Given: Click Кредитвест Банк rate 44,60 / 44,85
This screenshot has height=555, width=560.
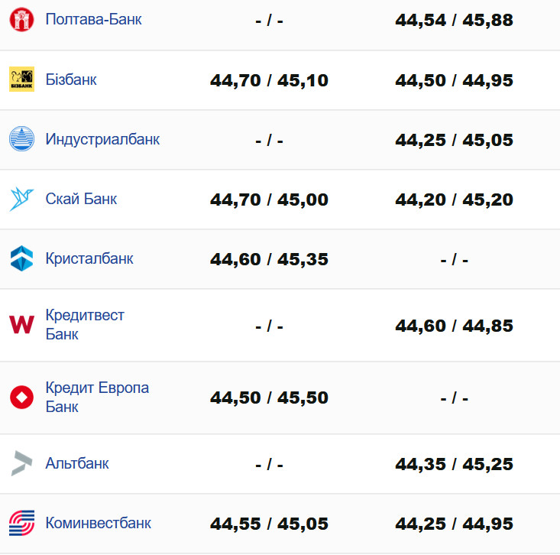Looking at the screenshot, I should tap(454, 326).
